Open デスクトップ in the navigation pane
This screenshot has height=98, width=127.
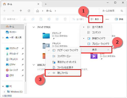(x=12, y=48)
